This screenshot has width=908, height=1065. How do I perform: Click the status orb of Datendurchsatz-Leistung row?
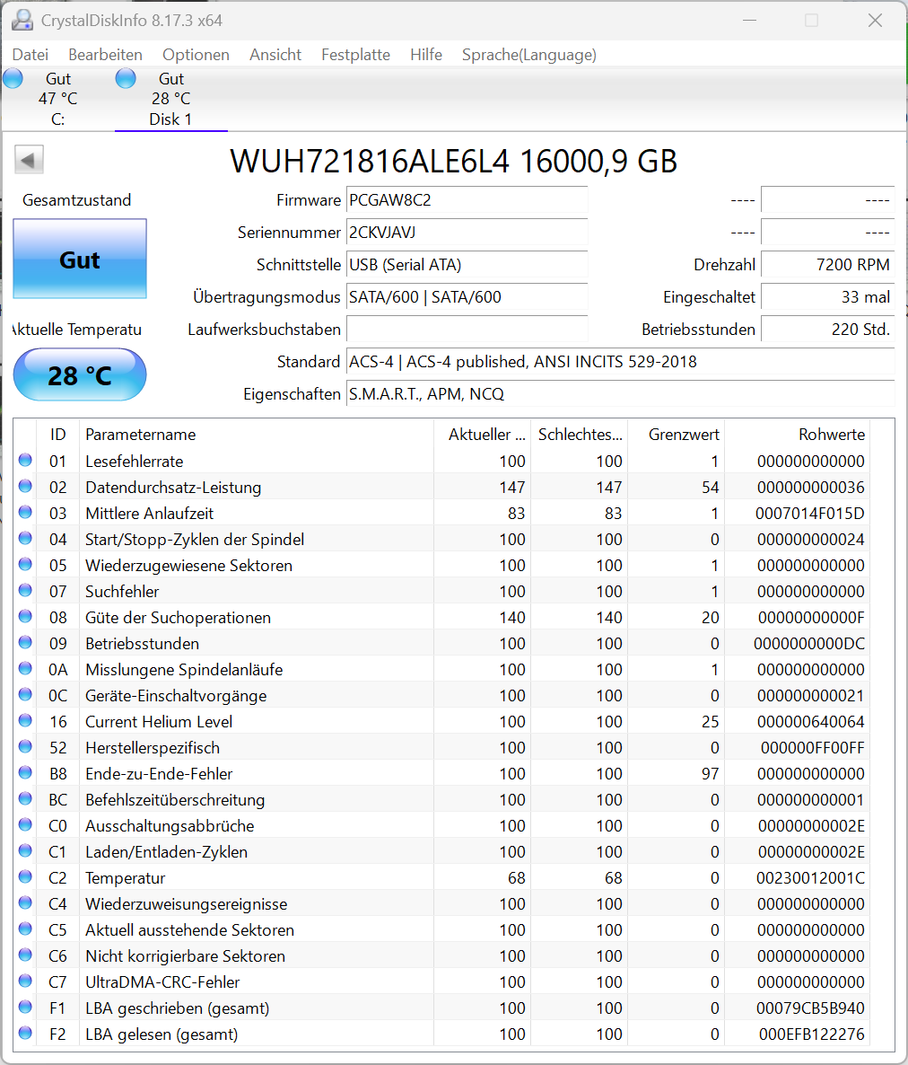click(25, 486)
